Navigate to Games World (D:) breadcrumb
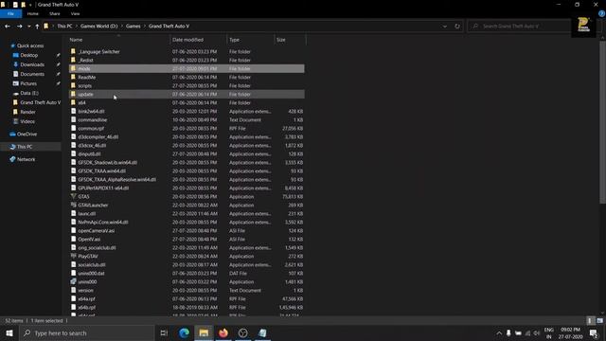 point(98,27)
